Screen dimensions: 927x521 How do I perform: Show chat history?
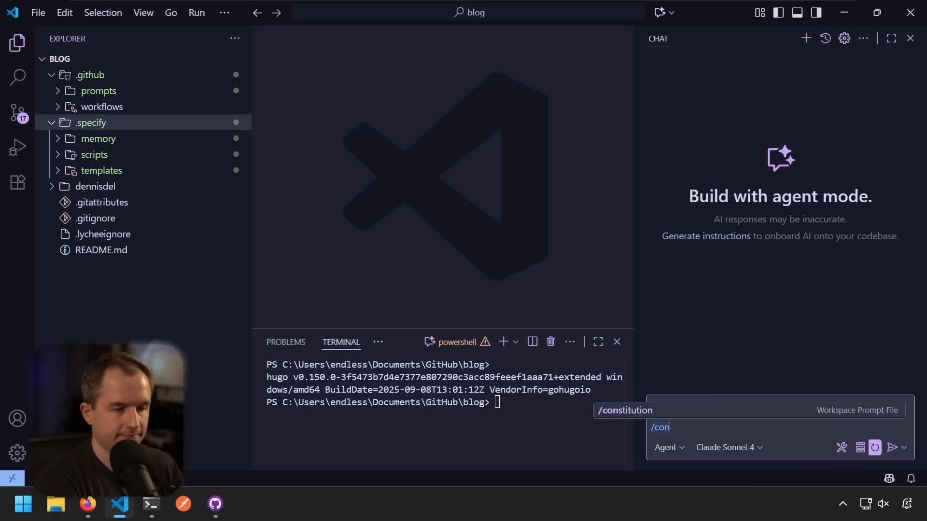[x=825, y=38]
